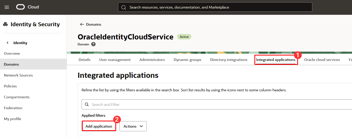Go back to Domains link
Viewport: 352px width, 138px height.
coord(94,24)
